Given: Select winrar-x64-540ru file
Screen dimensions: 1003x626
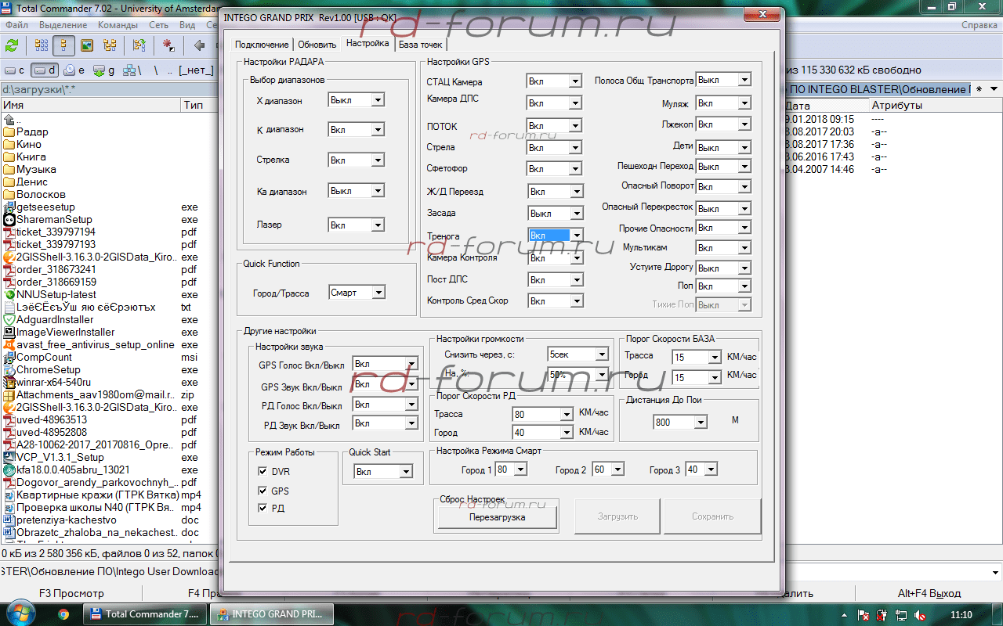Looking at the screenshot, I should pos(54,382).
